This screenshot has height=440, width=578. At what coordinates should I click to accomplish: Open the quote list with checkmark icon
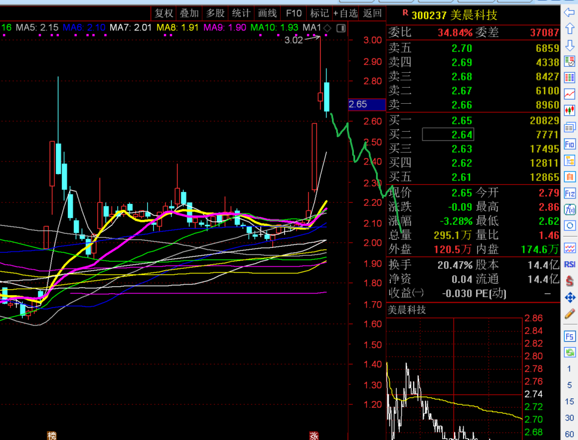click(570, 61)
